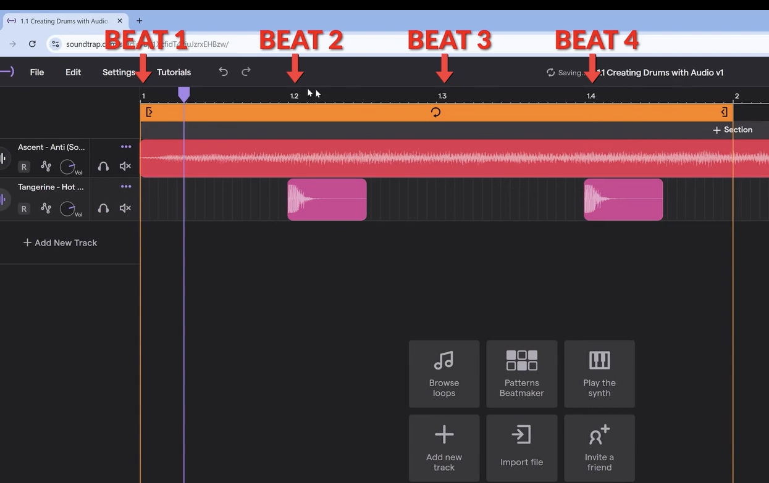Click ruler bar 2 marker
The width and height of the screenshot is (769, 483).
pos(736,96)
